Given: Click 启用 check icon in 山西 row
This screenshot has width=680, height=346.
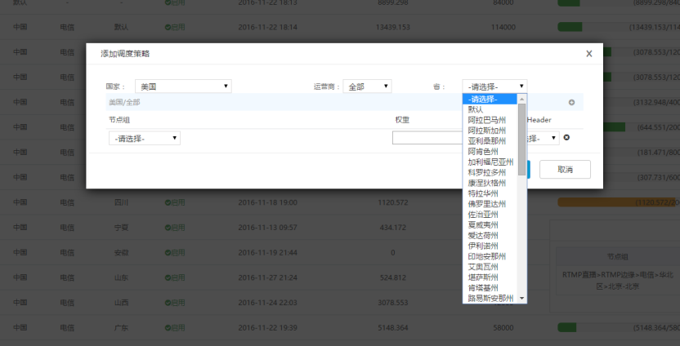Looking at the screenshot, I should click(x=168, y=303).
